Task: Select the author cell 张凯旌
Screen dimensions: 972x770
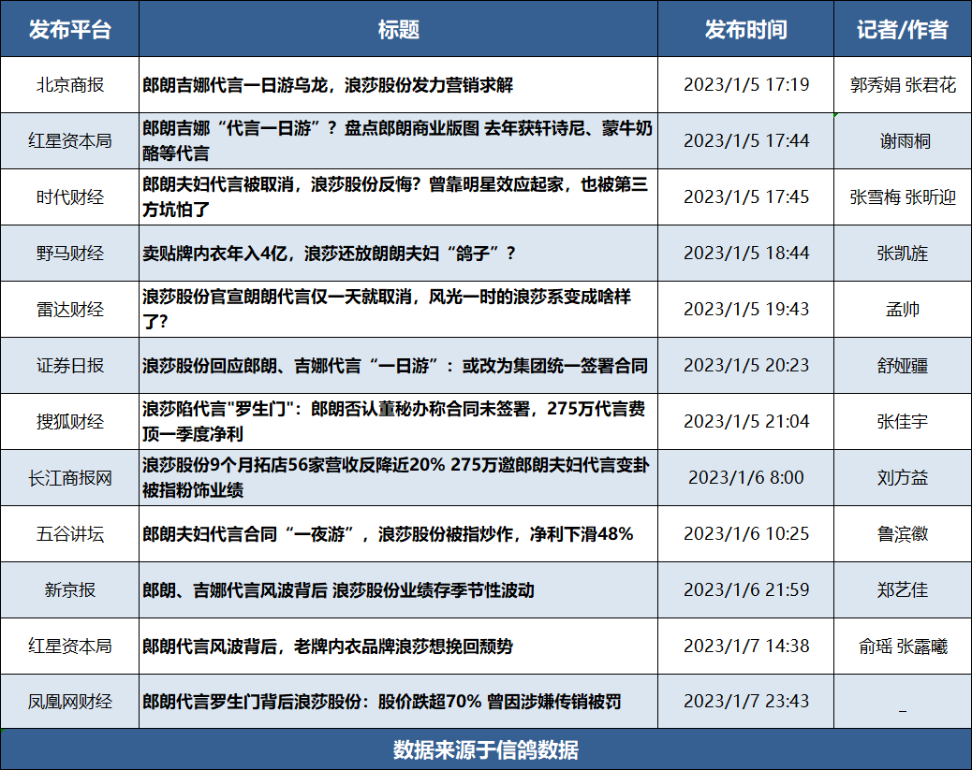Action: (903, 253)
